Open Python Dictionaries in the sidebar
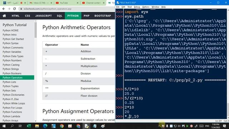This screenshot has height=129, width=229. (x=14, y=95)
